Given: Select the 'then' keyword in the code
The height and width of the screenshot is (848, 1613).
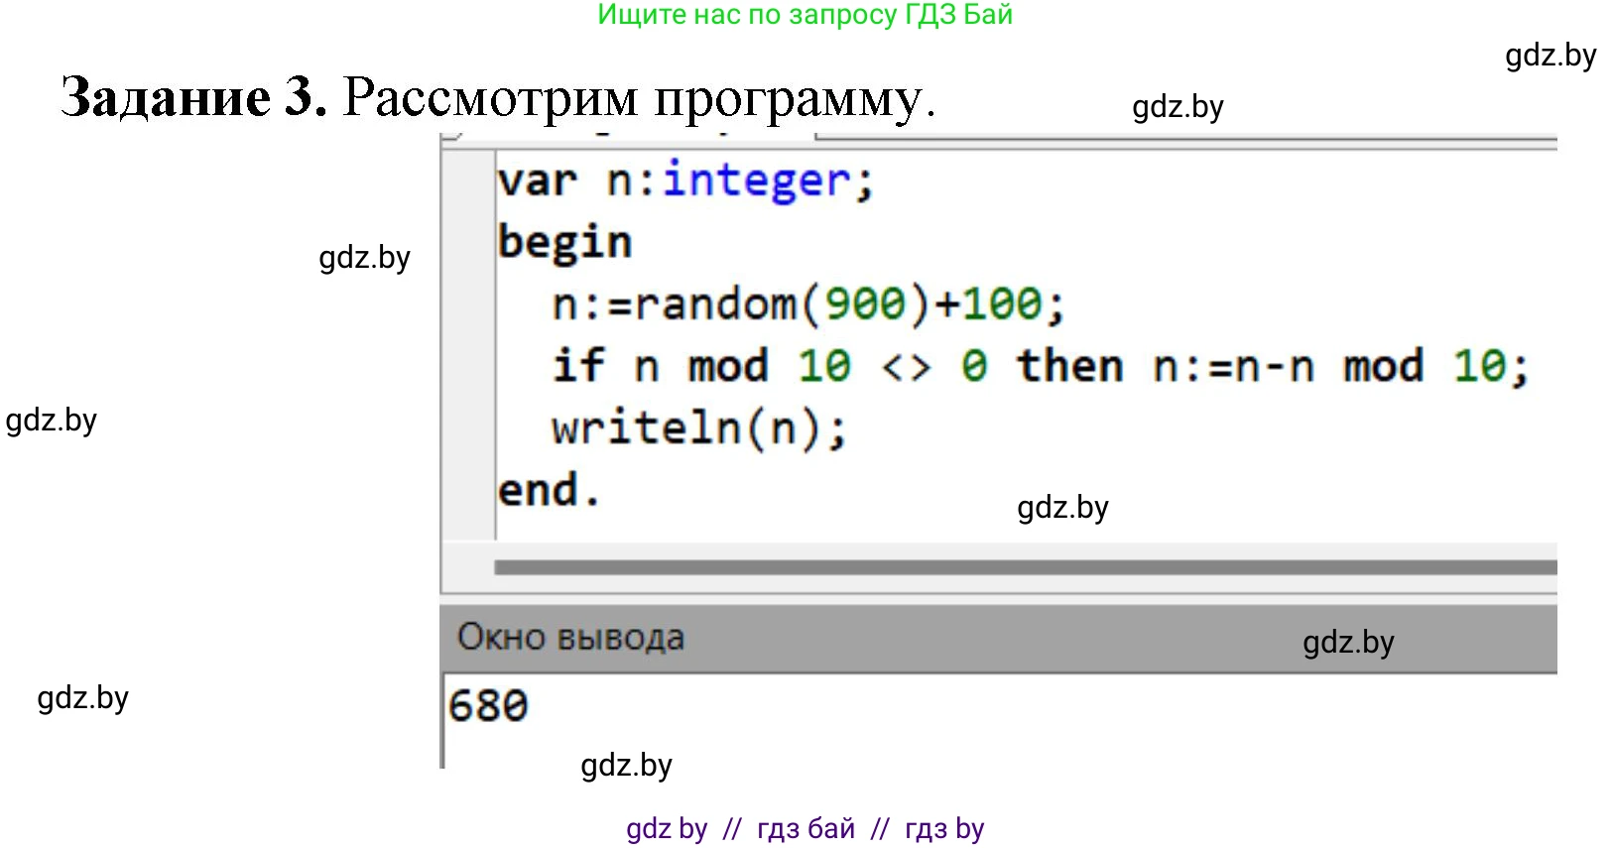Looking at the screenshot, I should point(1069,366).
